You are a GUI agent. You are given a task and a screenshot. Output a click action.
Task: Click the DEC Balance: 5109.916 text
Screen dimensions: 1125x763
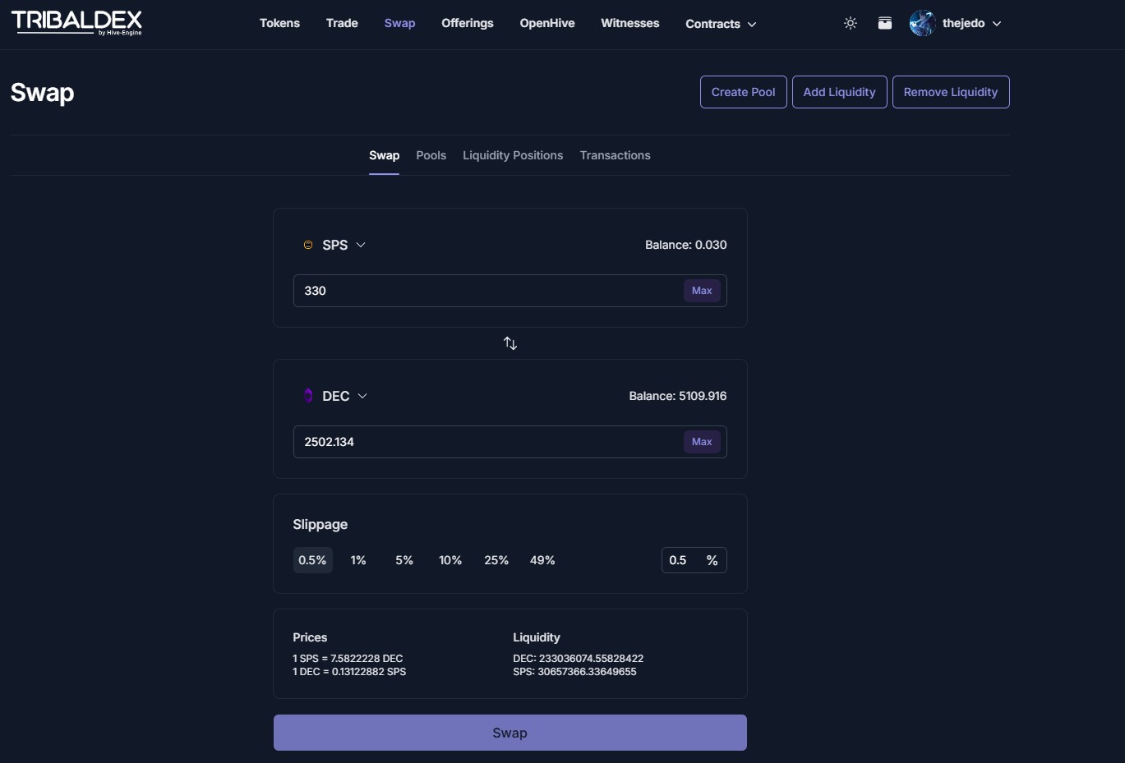(x=678, y=396)
